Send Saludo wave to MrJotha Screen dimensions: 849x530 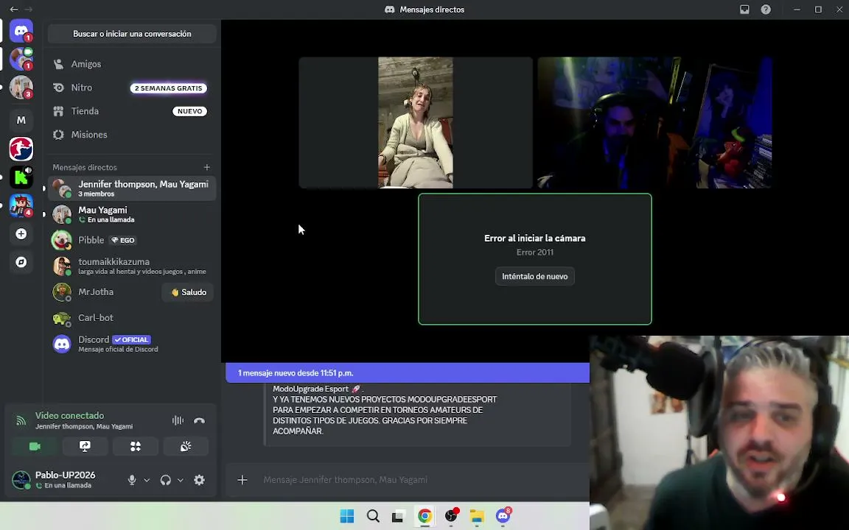(x=188, y=292)
